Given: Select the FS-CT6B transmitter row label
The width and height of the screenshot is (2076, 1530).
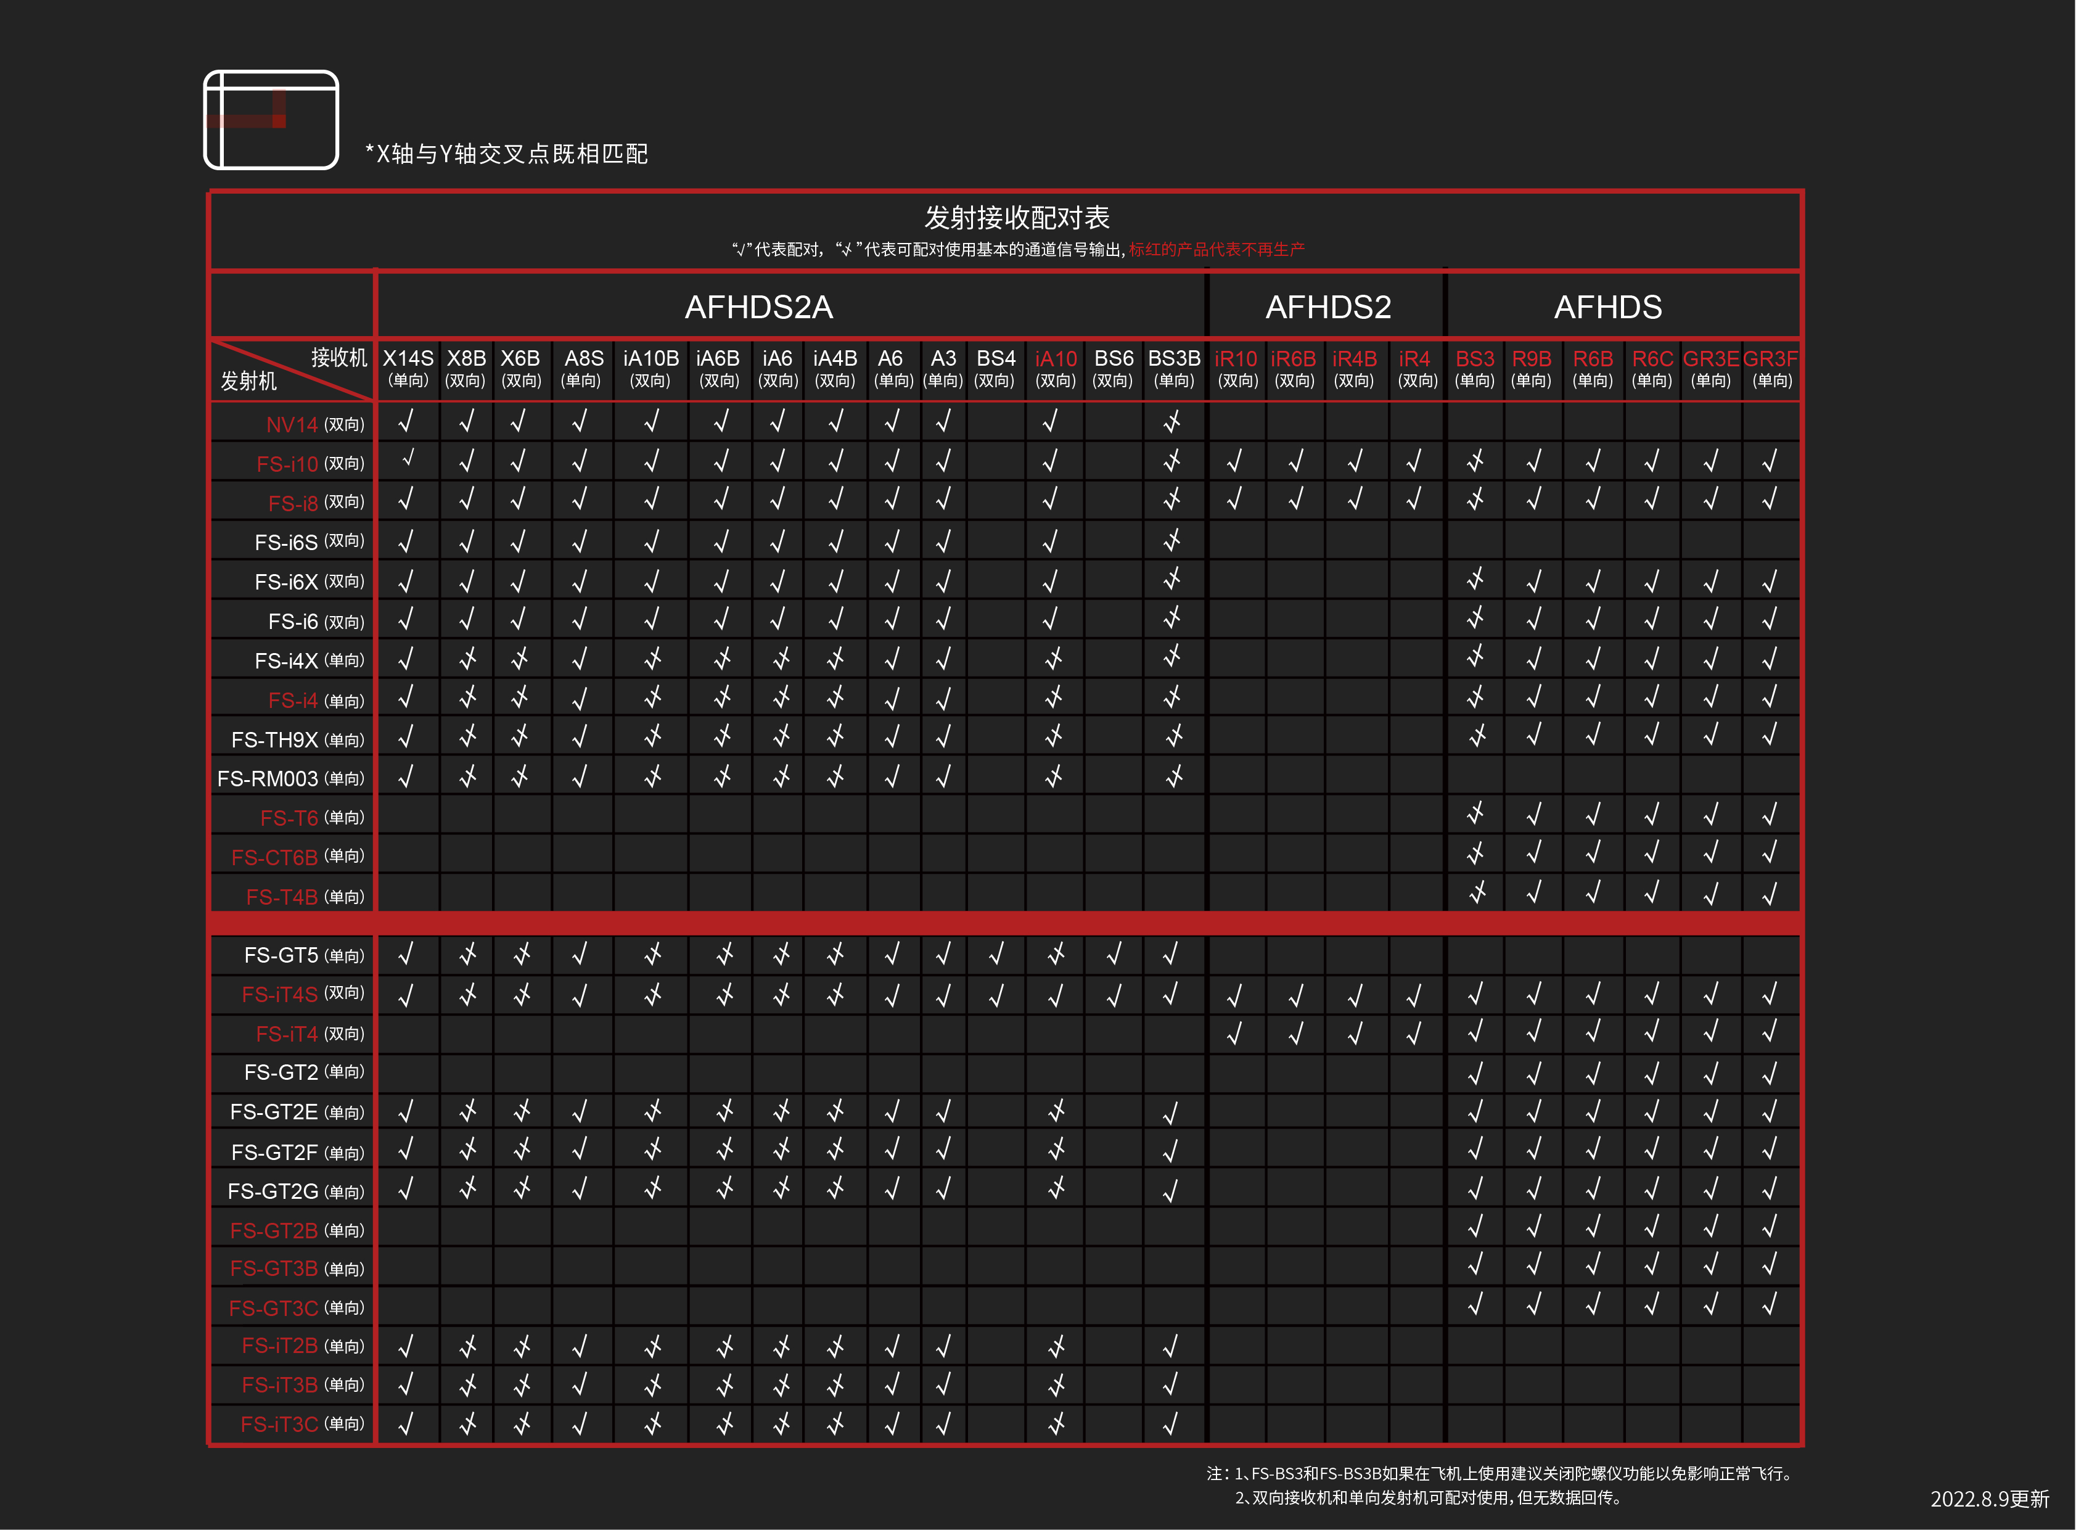Looking at the screenshot, I should [x=297, y=857].
